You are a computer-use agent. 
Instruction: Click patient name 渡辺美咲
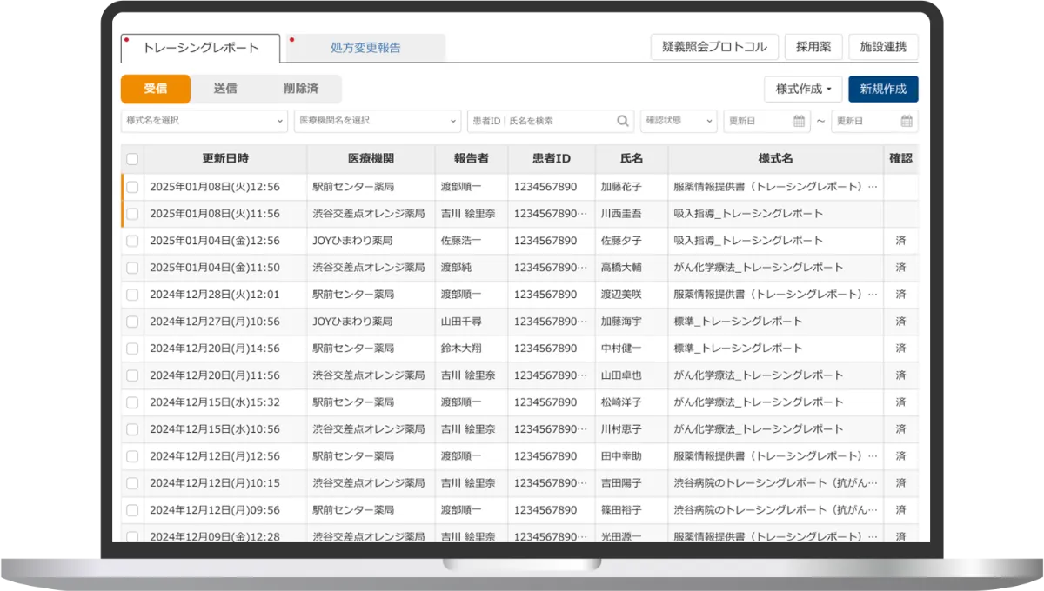point(621,295)
